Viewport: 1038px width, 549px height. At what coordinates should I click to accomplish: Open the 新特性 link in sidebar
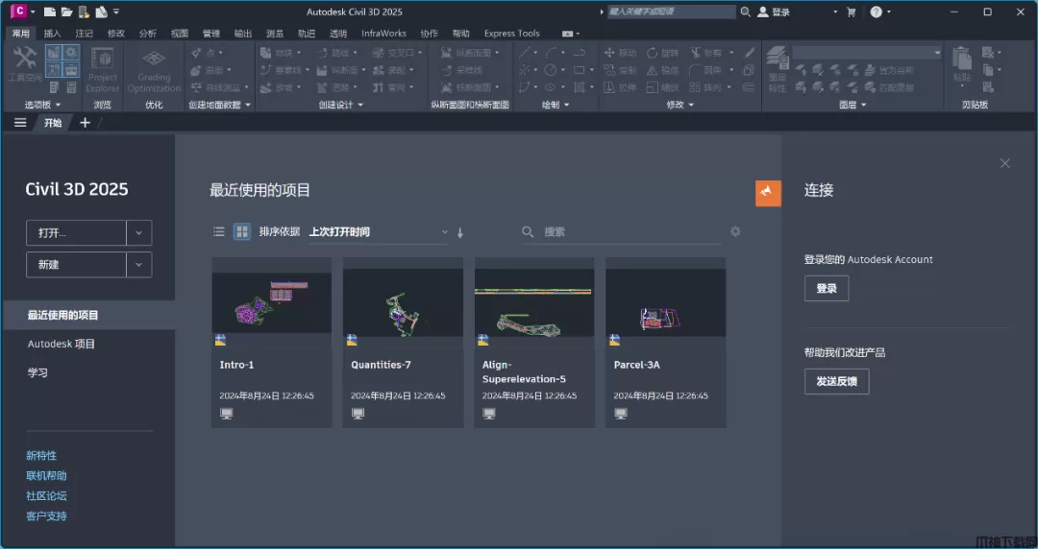pos(41,456)
